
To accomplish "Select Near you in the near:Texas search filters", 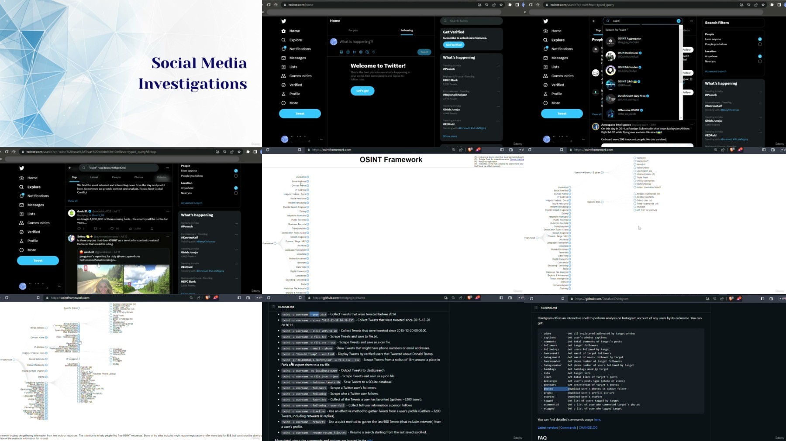I will point(236,193).
